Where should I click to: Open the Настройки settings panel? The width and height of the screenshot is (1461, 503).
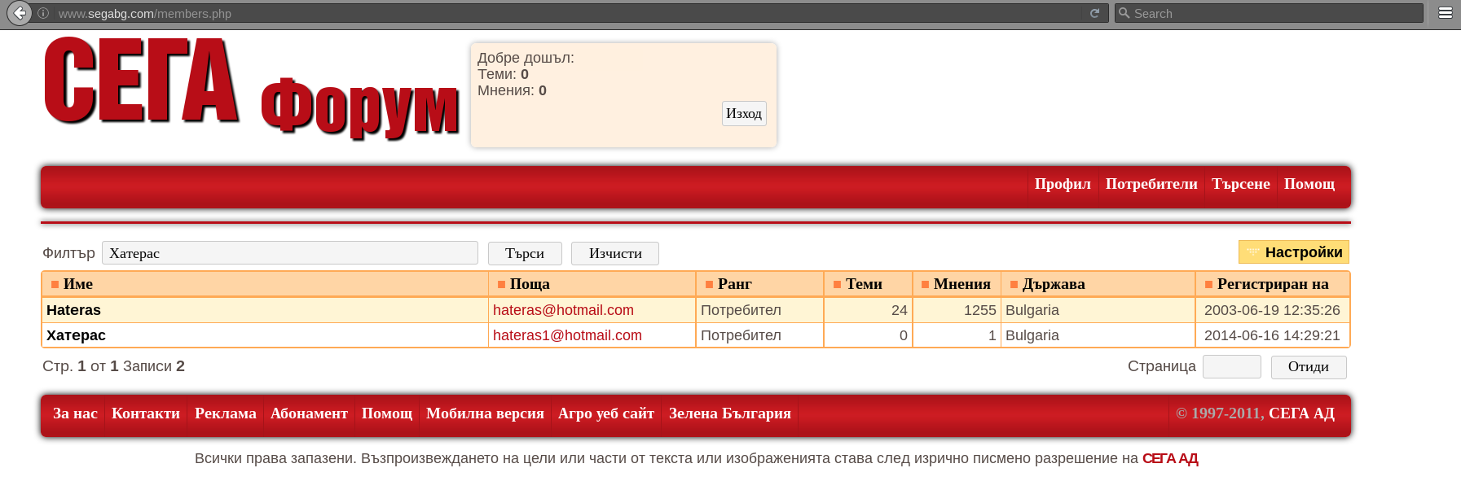click(x=1294, y=252)
